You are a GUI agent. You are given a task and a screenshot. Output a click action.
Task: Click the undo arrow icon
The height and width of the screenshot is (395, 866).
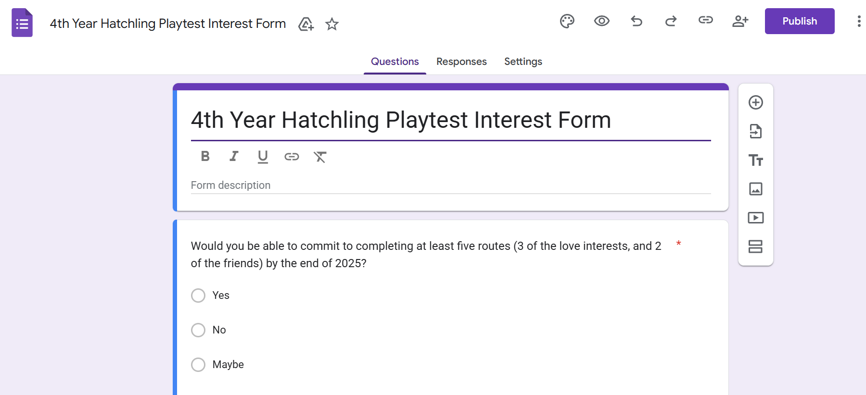637,21
